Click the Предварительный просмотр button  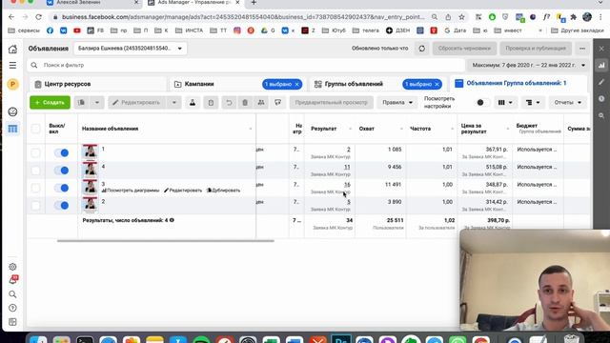(331, 102)
